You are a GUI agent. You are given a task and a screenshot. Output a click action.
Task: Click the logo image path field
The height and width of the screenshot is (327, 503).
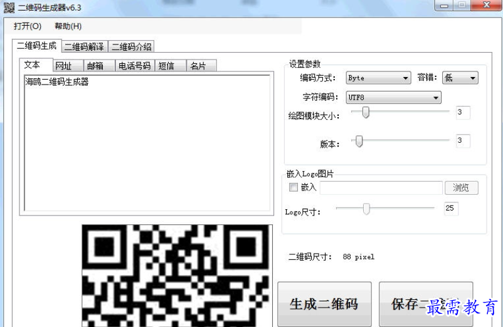[x=381, y=188]
